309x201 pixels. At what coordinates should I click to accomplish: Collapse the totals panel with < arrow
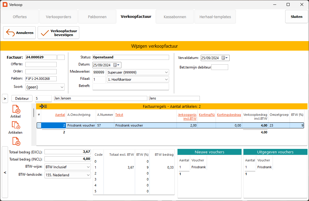point(5,172)
